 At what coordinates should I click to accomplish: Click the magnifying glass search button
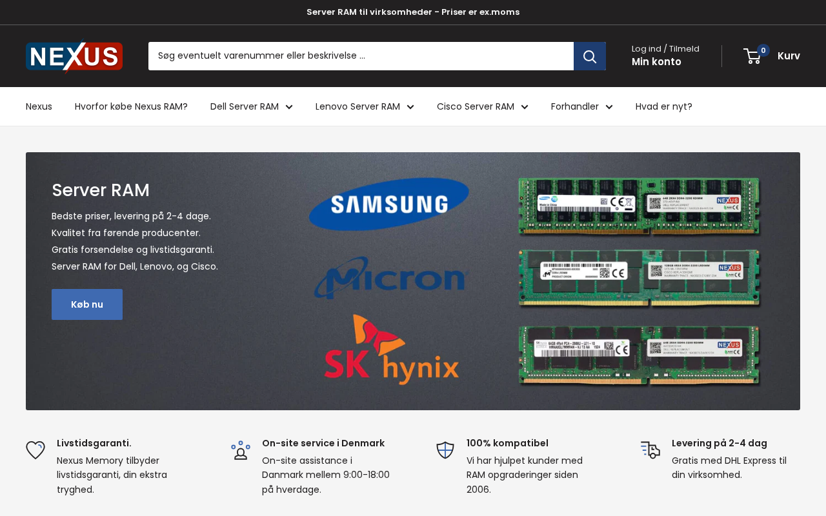(590, 56)
